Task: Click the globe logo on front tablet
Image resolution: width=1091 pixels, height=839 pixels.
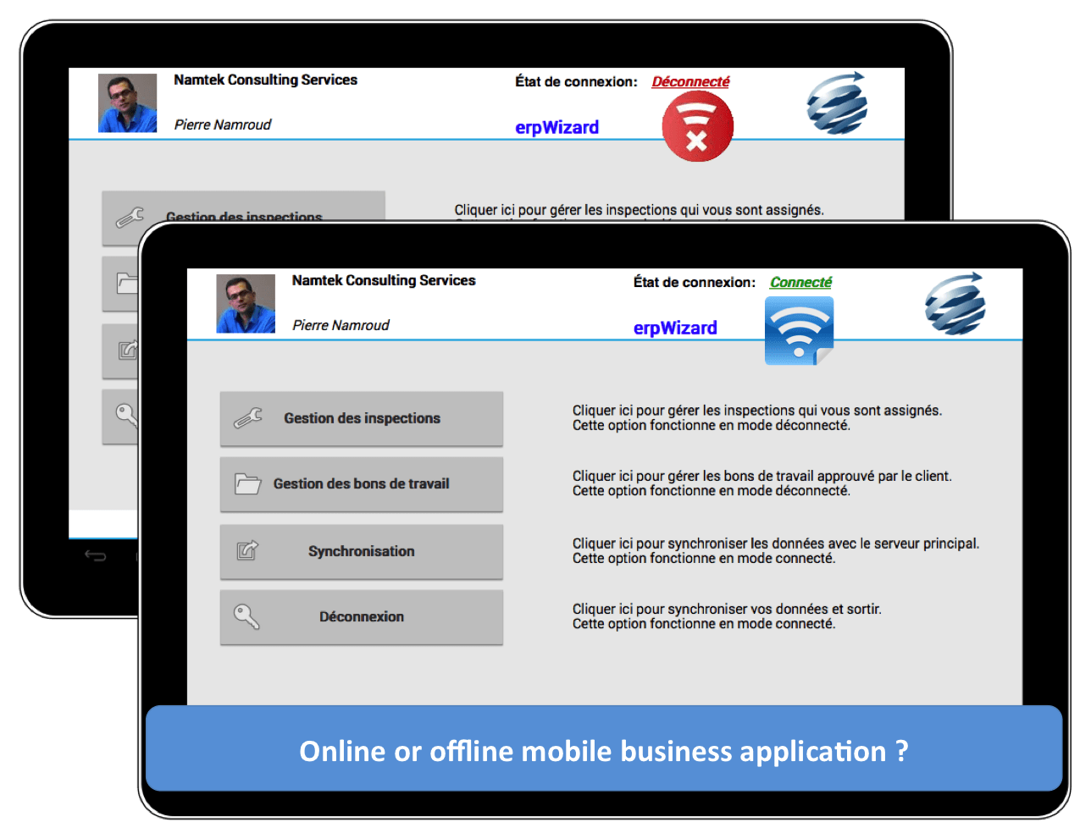Action: 955,304
